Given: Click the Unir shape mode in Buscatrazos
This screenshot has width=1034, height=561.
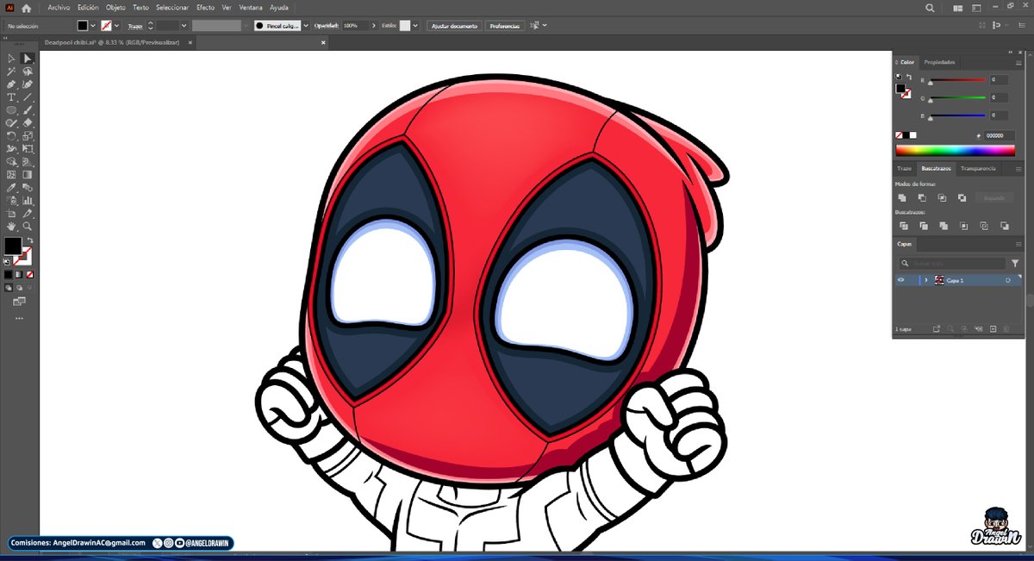Looking at the screenshot, I should pos(901,197).
